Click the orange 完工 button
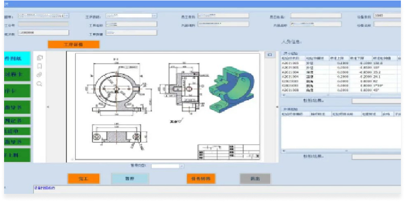The image size is (405, 202). click(83, 179)
